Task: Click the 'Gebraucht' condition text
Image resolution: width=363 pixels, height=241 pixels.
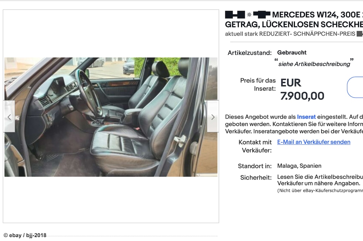Action: tap(292, 53)
